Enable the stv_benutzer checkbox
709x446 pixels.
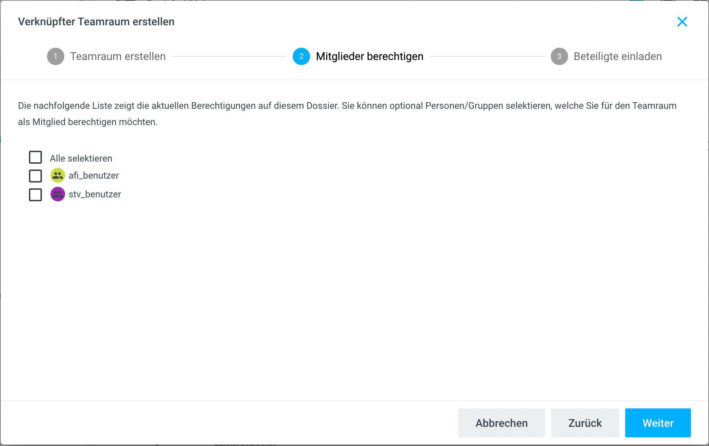click(x=35, y=195)
